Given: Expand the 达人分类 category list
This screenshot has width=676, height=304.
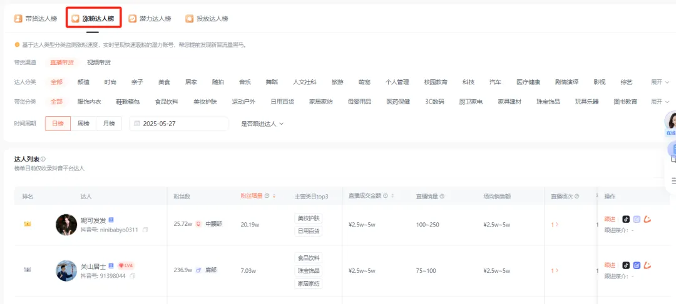Looking at the screenshot, I should 660,82.
